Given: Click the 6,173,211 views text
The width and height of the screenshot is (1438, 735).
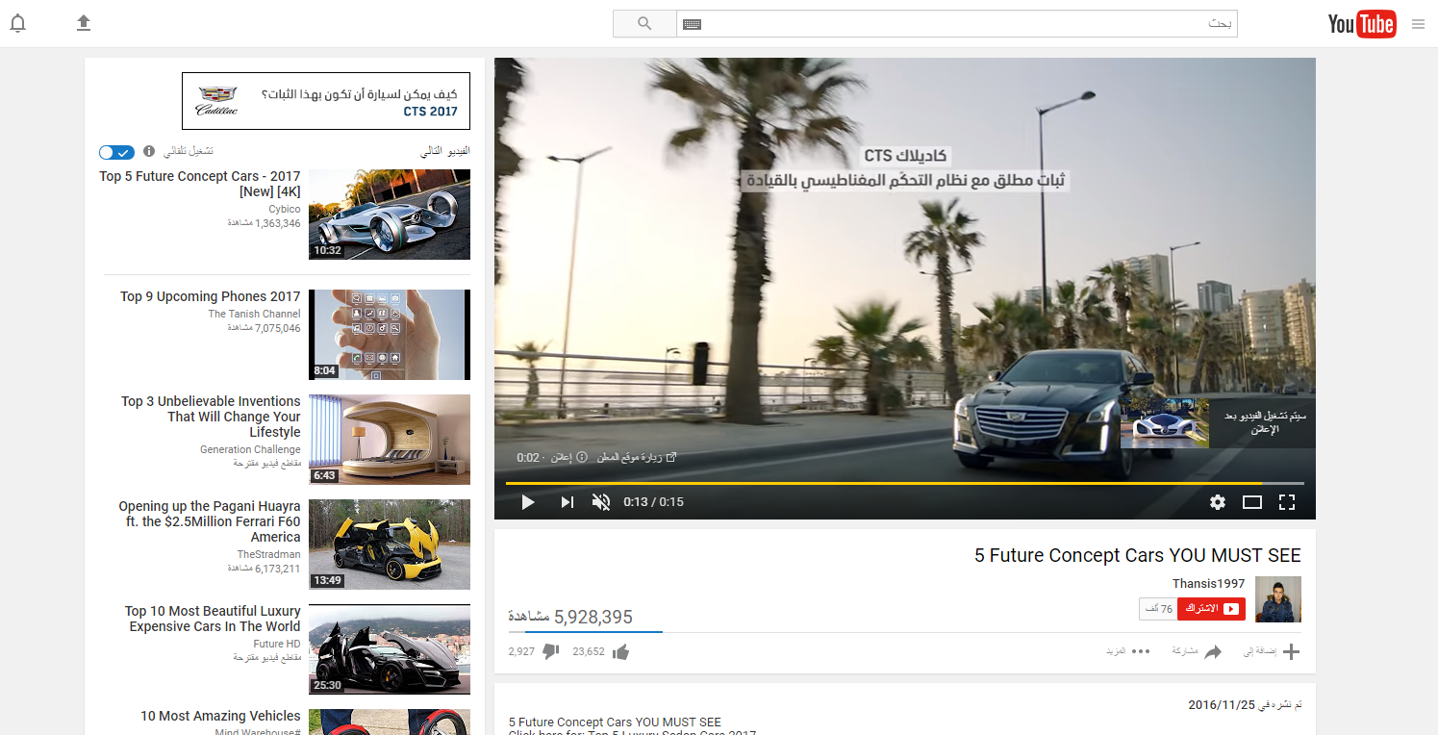Looking at the screenshot, I should coord(265,569).
